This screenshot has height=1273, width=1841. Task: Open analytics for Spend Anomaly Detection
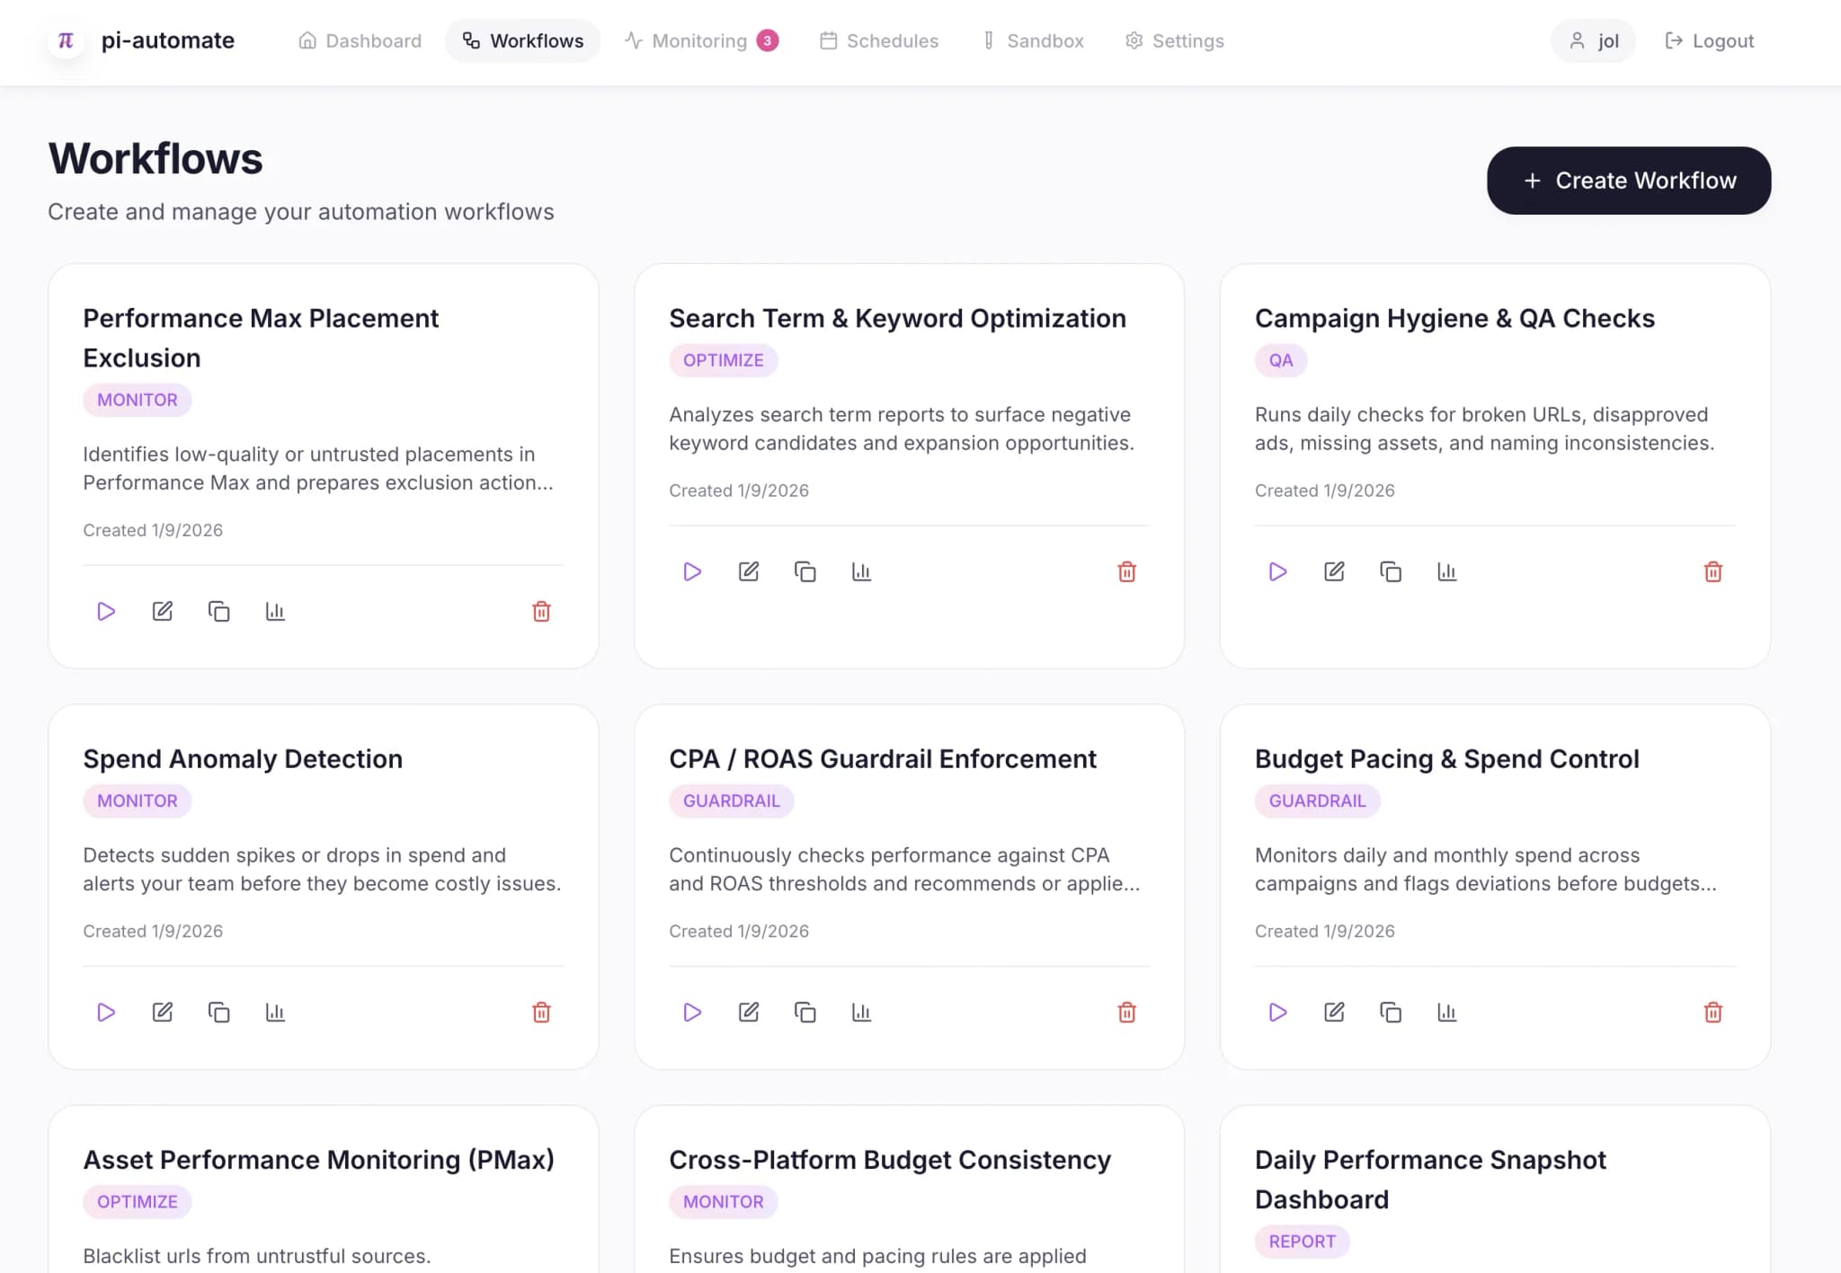[x=276, y=1012]
